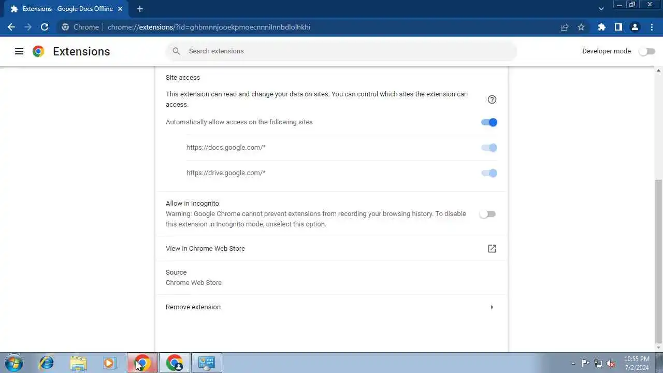Click the second Chrome profile taskbar icon
Image resolution: width=663 pixels, height=373 pixels.
click(175, 363)
